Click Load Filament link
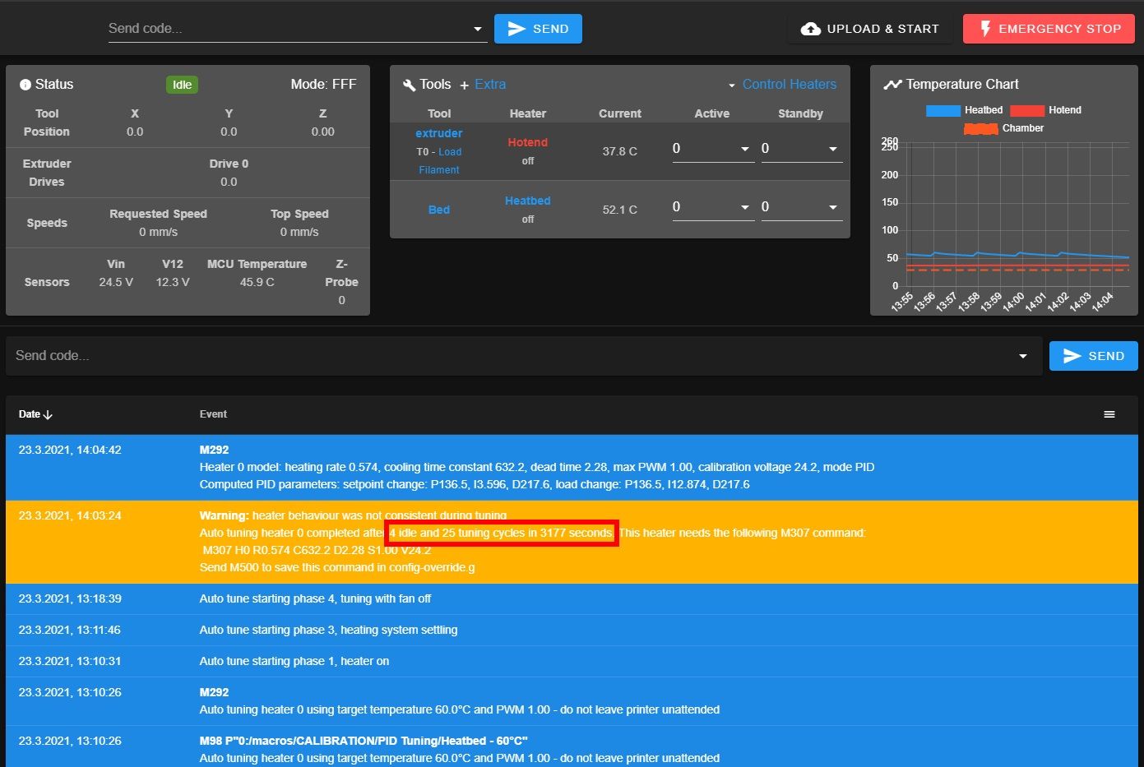The image size is (1144, 767). (439, 161)
